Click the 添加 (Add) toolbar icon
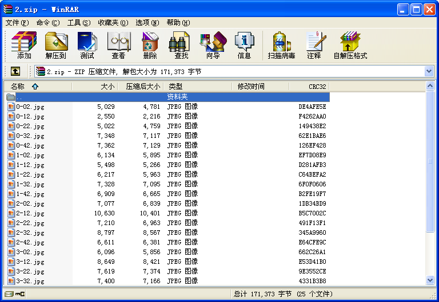 click(x=24, y=46)
